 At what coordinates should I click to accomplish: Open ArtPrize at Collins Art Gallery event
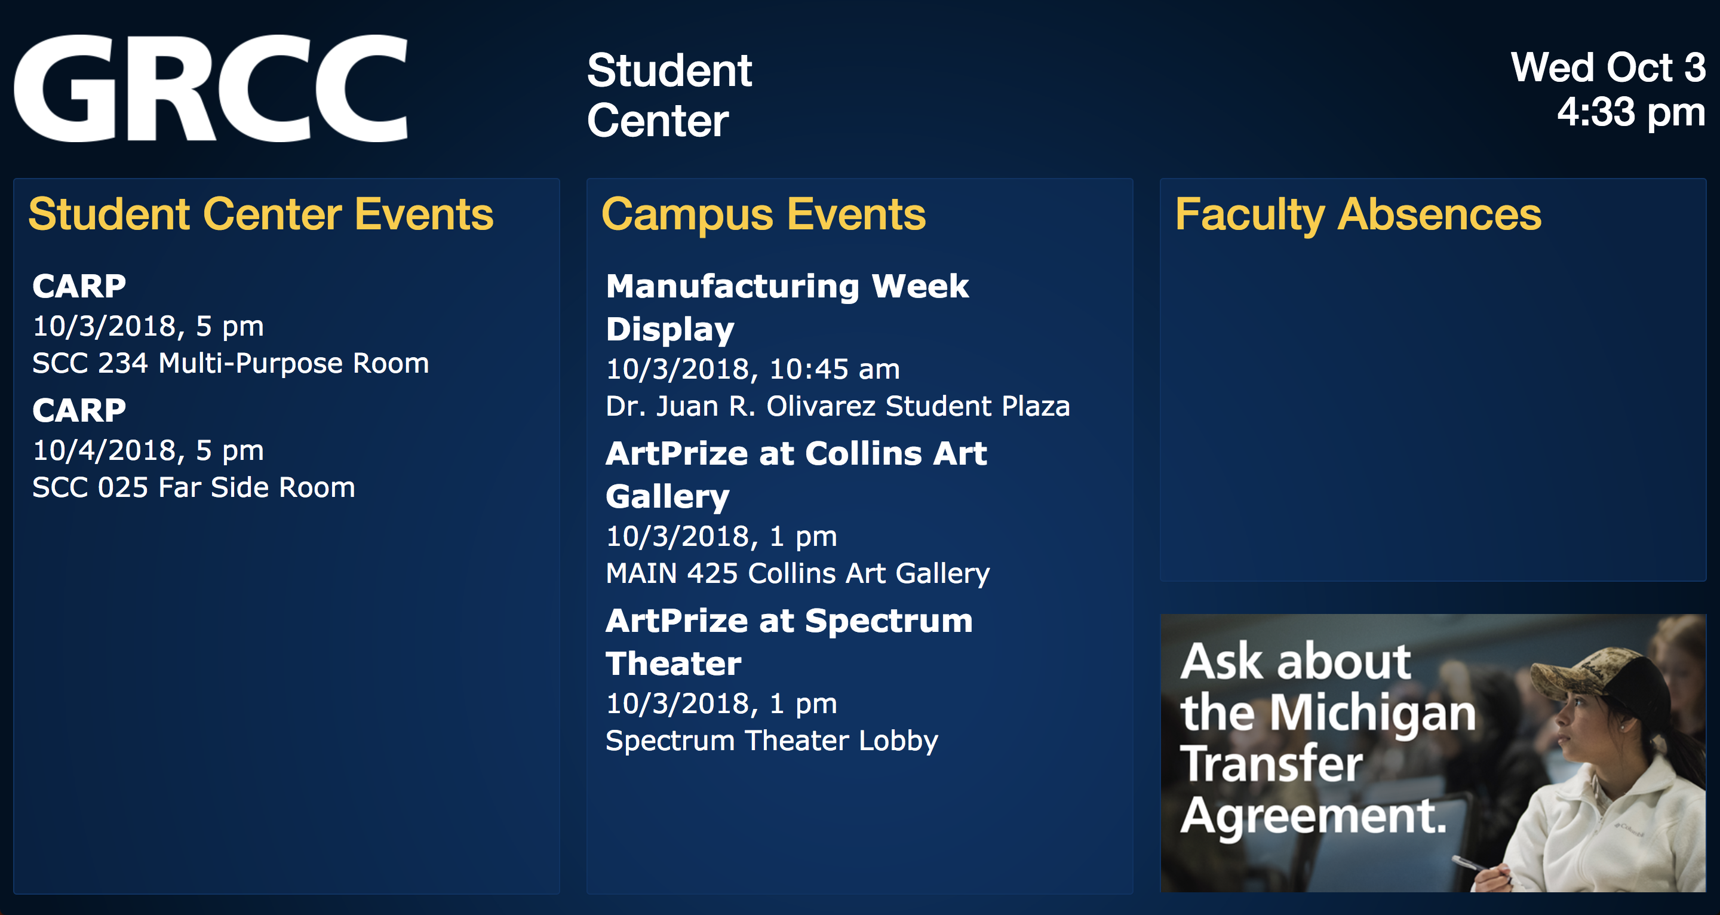796,474
